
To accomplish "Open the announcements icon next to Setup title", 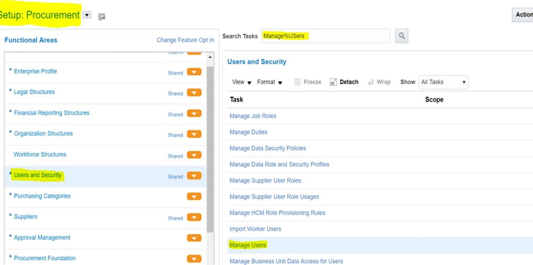I will (102, 15).
